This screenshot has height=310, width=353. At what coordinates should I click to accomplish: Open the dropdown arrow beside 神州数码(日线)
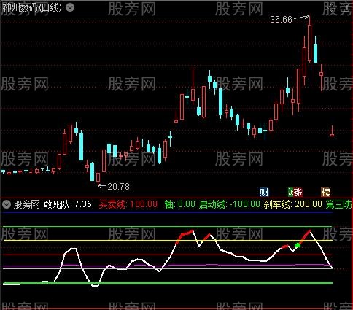70,8
